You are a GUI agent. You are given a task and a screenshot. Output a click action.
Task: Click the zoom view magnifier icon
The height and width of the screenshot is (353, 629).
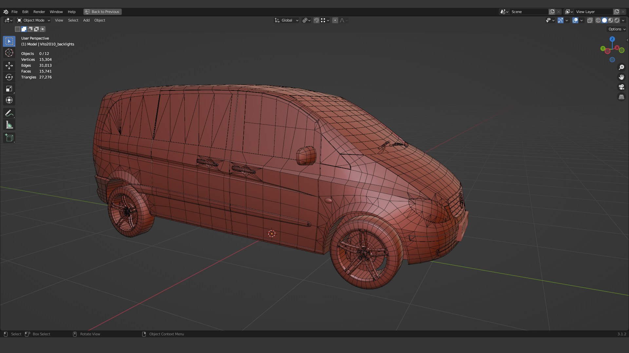coord(621,67)
